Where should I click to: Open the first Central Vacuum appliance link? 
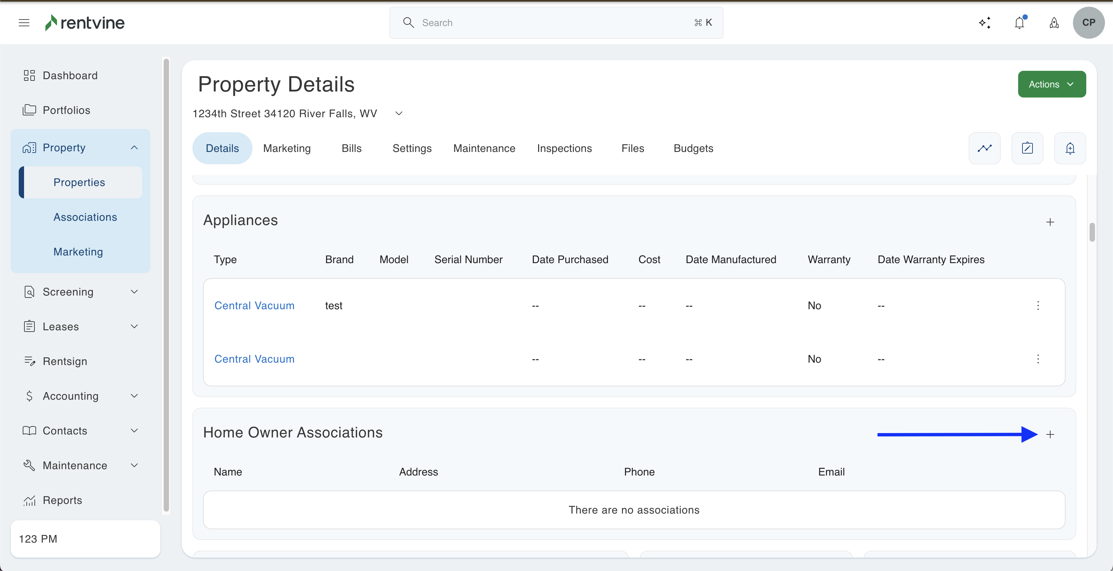click(254, 306)
